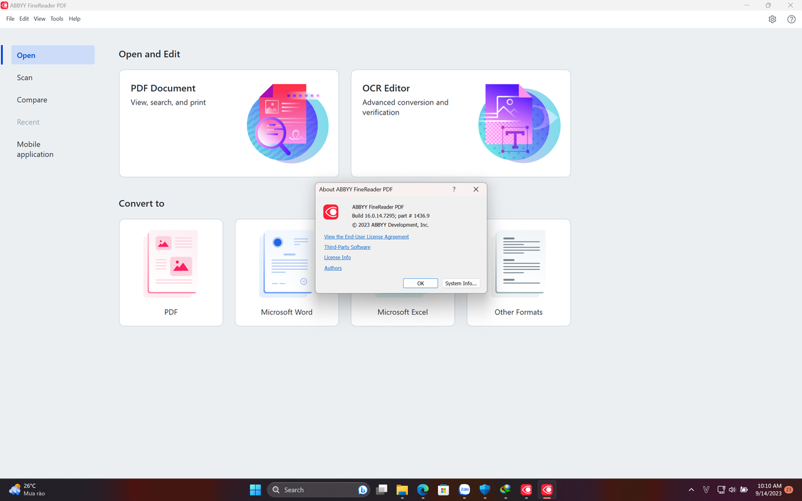Open the Edit menu
The image size is (802, 501).
[x=24, y=19]
